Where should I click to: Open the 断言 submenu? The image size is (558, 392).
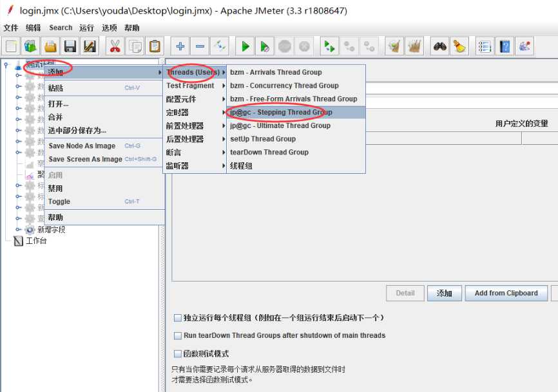pyautogui.click(x=195, y=153)
